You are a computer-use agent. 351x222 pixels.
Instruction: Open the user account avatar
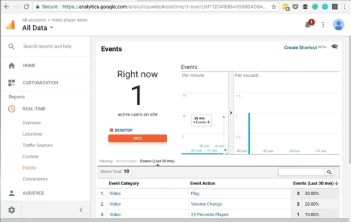click(x=339, y=25)
